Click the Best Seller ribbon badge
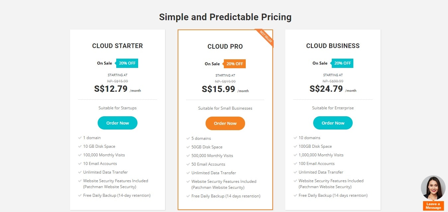 (x=265, y=38)
